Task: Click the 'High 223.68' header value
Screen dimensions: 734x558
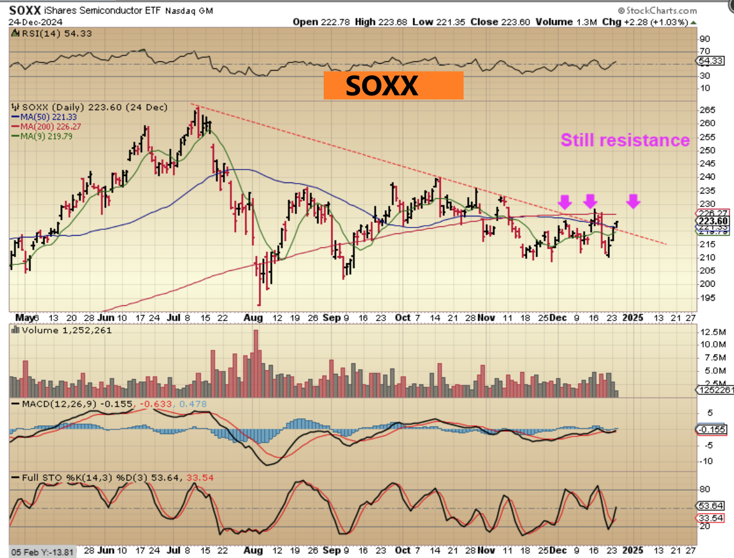Action: tap(380, 22)
